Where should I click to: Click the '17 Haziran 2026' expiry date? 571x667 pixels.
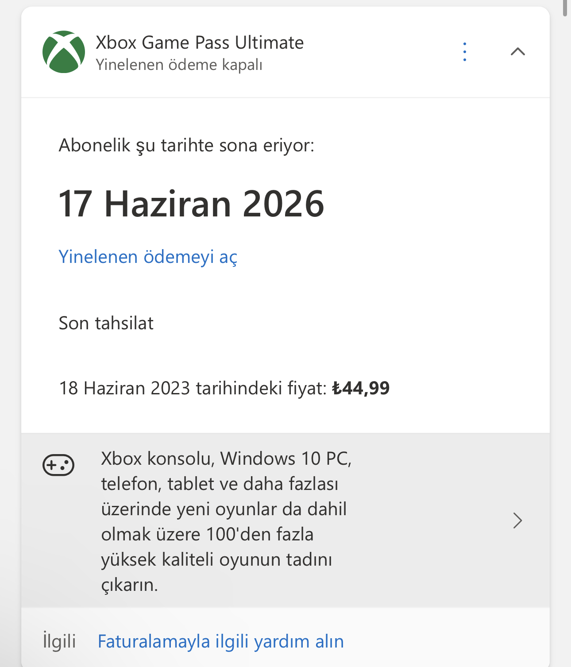tap(191, 204)
